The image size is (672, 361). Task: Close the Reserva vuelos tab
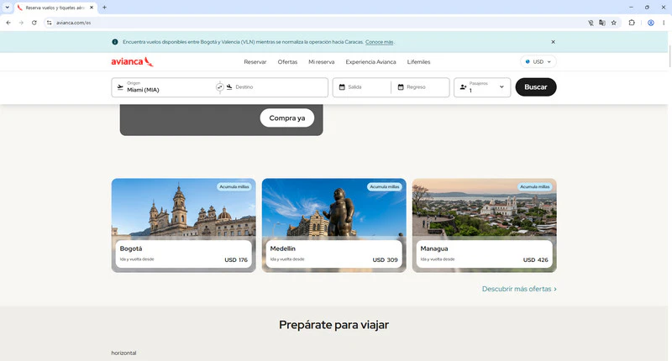[92, 8]
